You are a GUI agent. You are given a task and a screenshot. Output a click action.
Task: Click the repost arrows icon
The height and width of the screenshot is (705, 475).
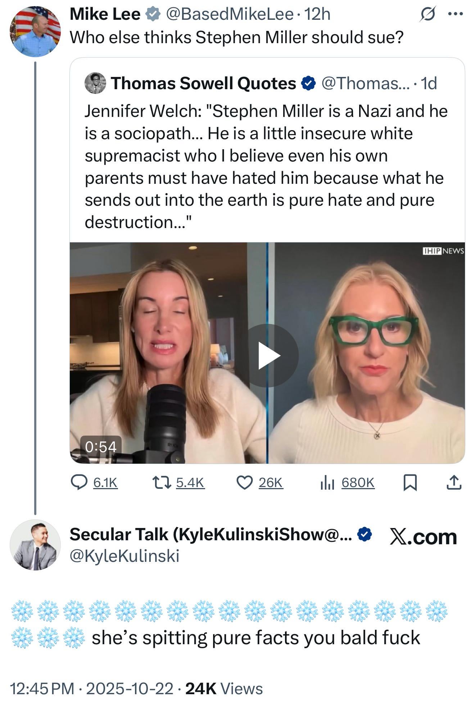(x=162, y=482)
